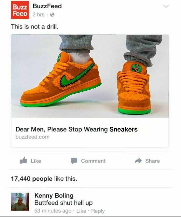Open 'Dear Men, Please Stop Wearing Sneakers' headline
Viewport: 181px width, 217px height.
tap(77, 130)
